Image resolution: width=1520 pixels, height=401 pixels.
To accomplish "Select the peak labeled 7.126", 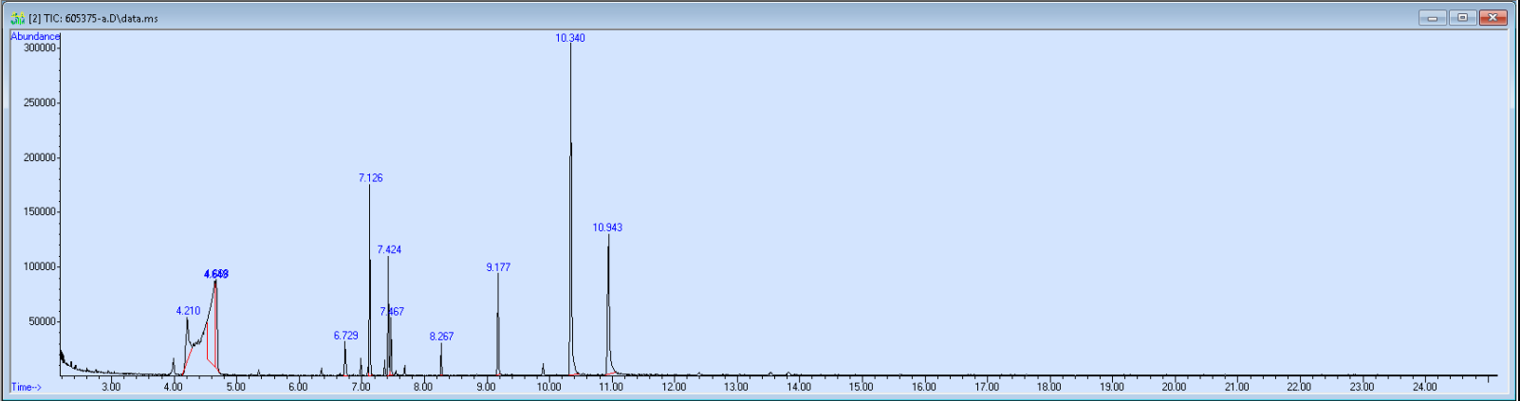I will coord(371,178).
